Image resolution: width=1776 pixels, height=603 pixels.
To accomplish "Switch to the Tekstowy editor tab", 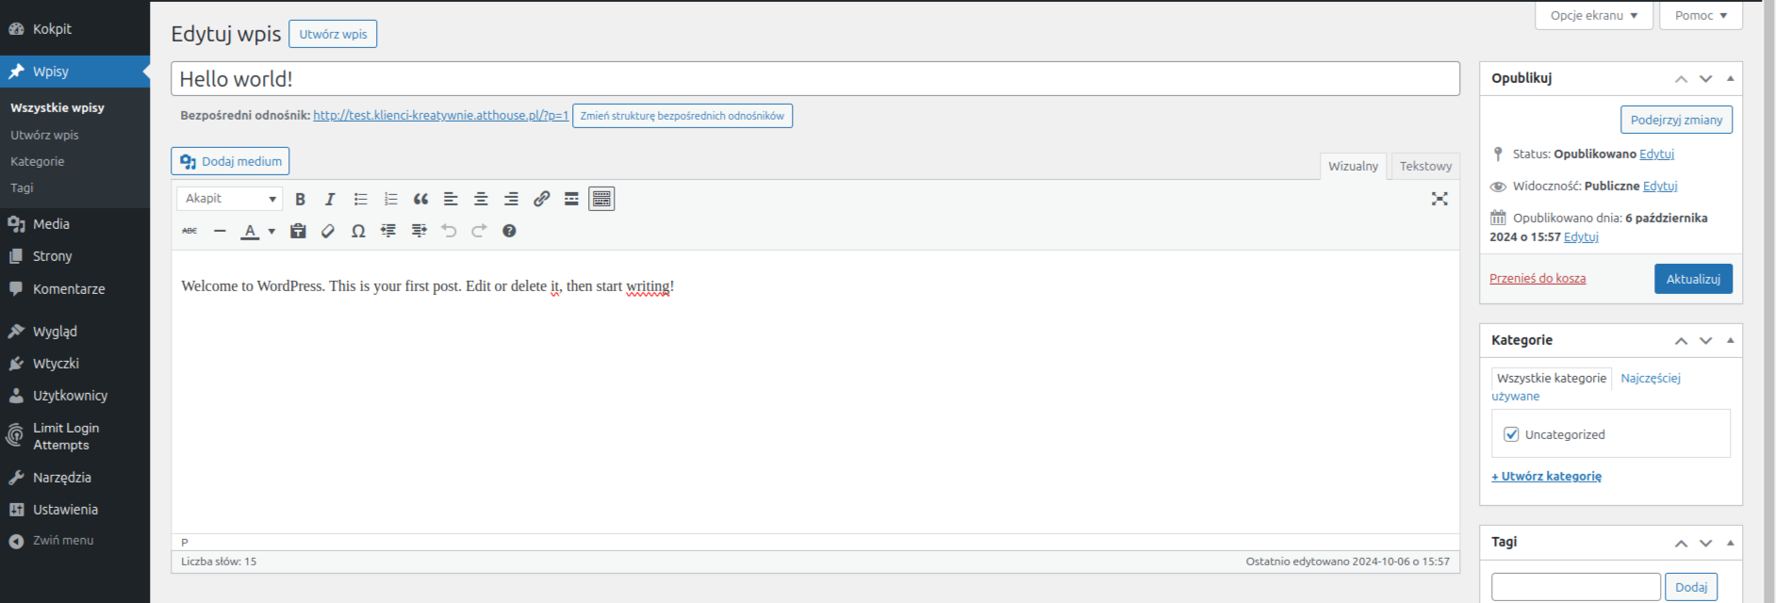I will [1424, 166].
